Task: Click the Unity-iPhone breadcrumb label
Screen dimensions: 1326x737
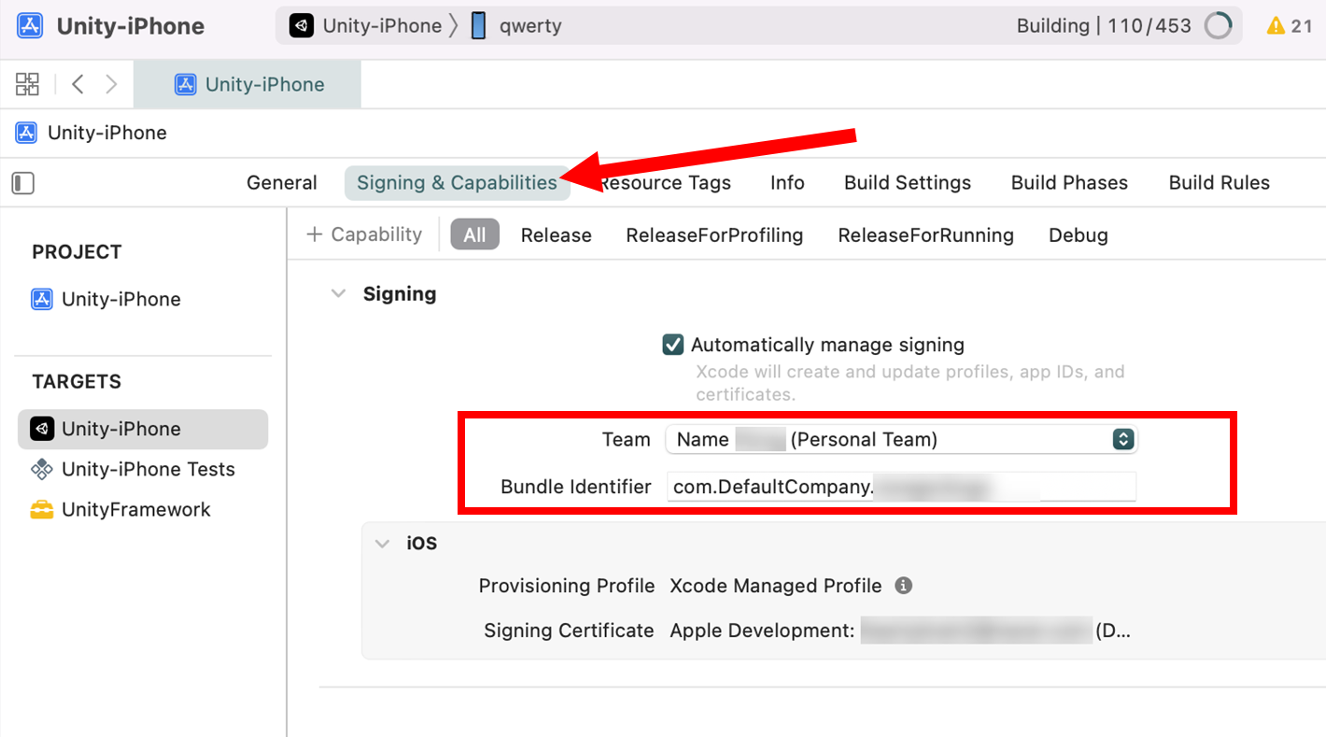Action: [x=107, y=133]
